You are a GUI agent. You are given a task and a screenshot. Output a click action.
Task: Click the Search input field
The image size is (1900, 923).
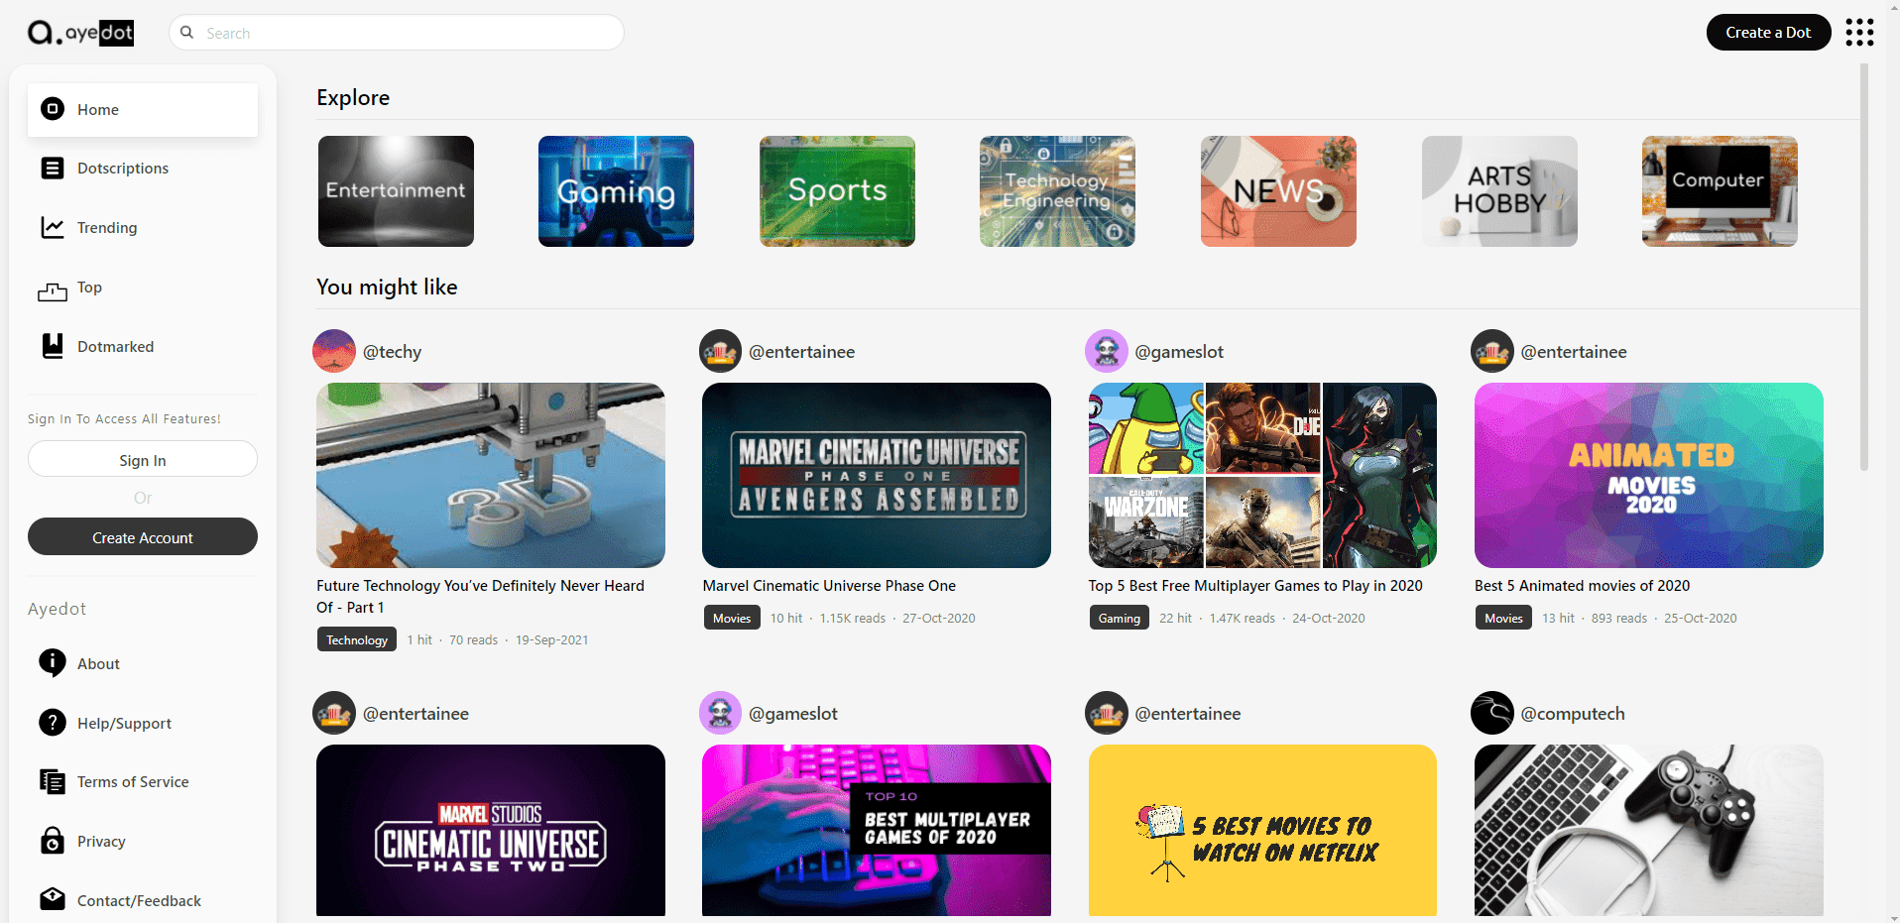tap(397, 33)
